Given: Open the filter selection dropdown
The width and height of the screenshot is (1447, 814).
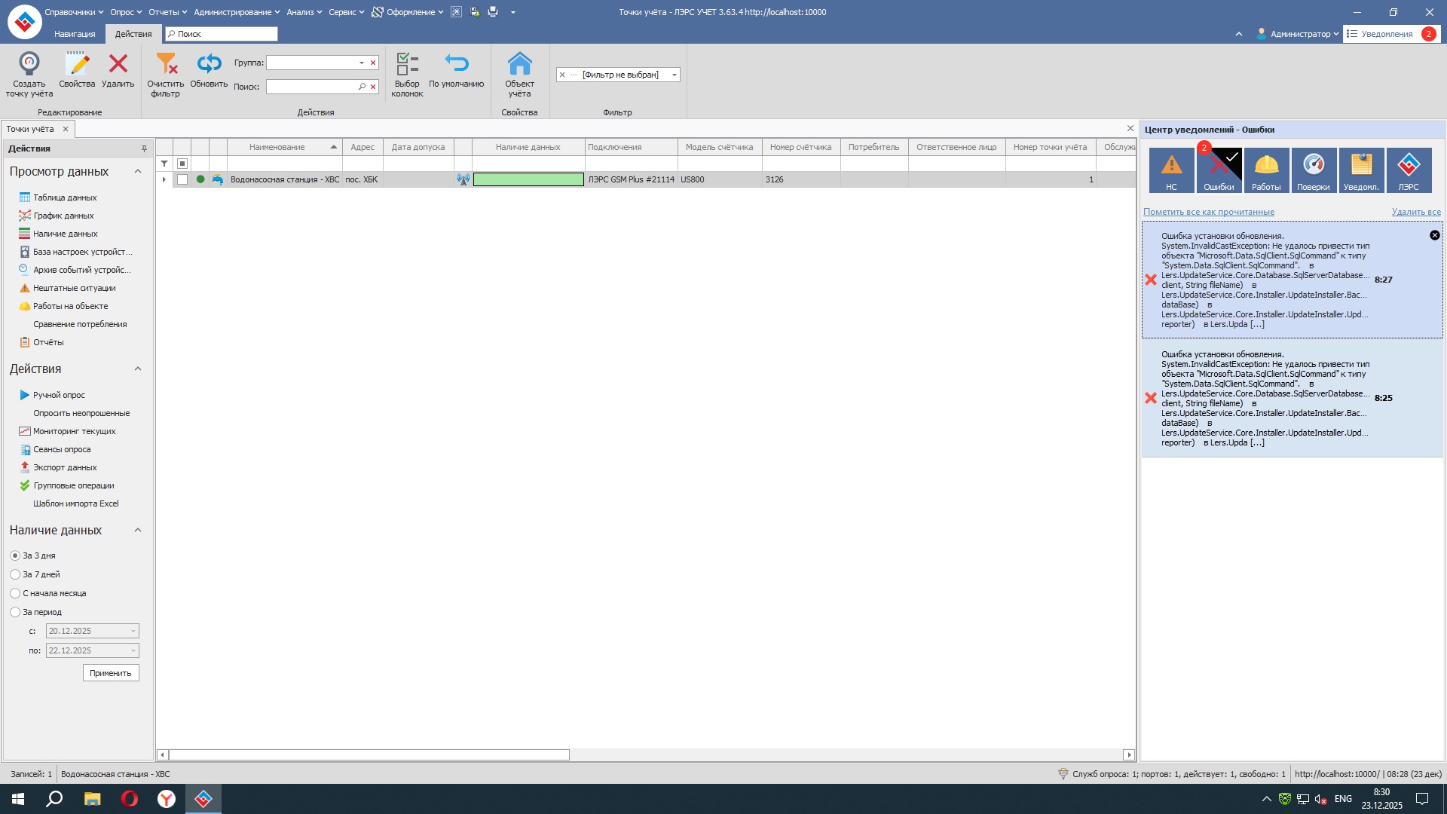Looking at the screenshot, I should click(674, 75).
